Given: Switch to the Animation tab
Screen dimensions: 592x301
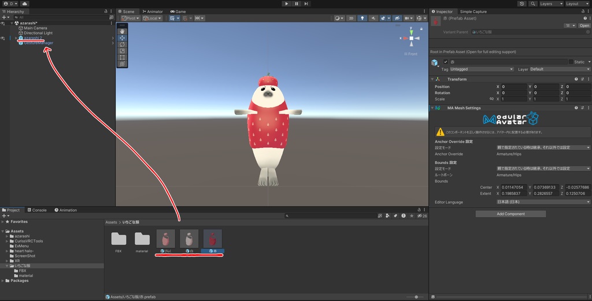Looking at the screenshot, I should coord(66,210).
